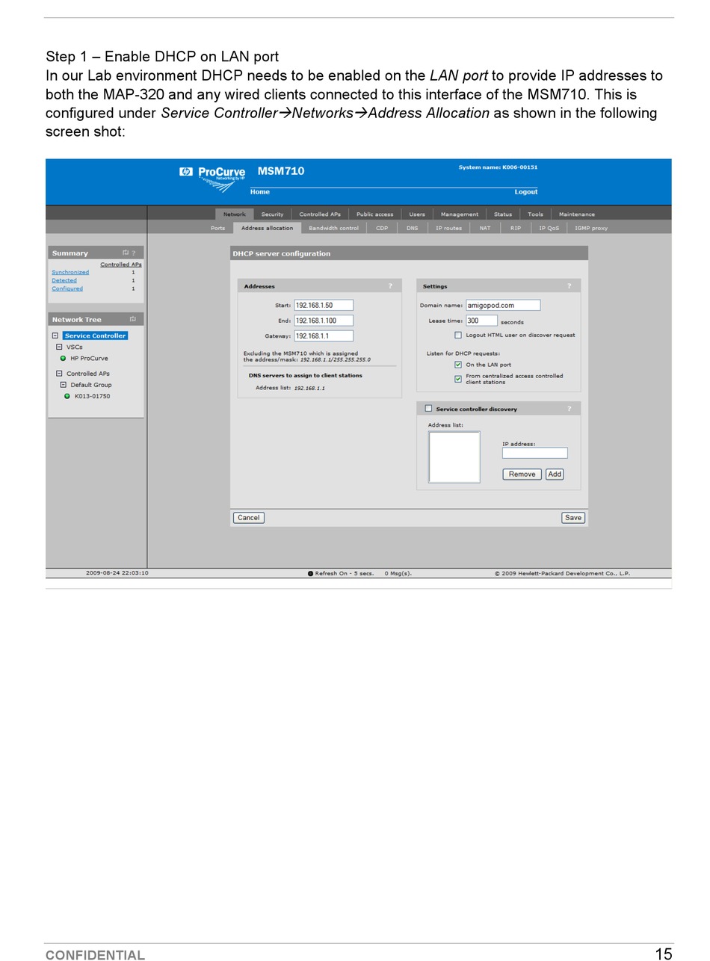Open the Tools menu tab
This screenshot has height=961, width=710.
click(535, 214)
